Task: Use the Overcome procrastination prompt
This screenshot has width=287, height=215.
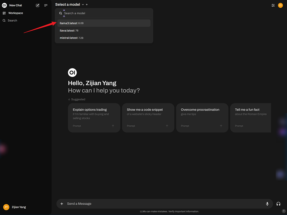Action: click(x=202, y=118)
